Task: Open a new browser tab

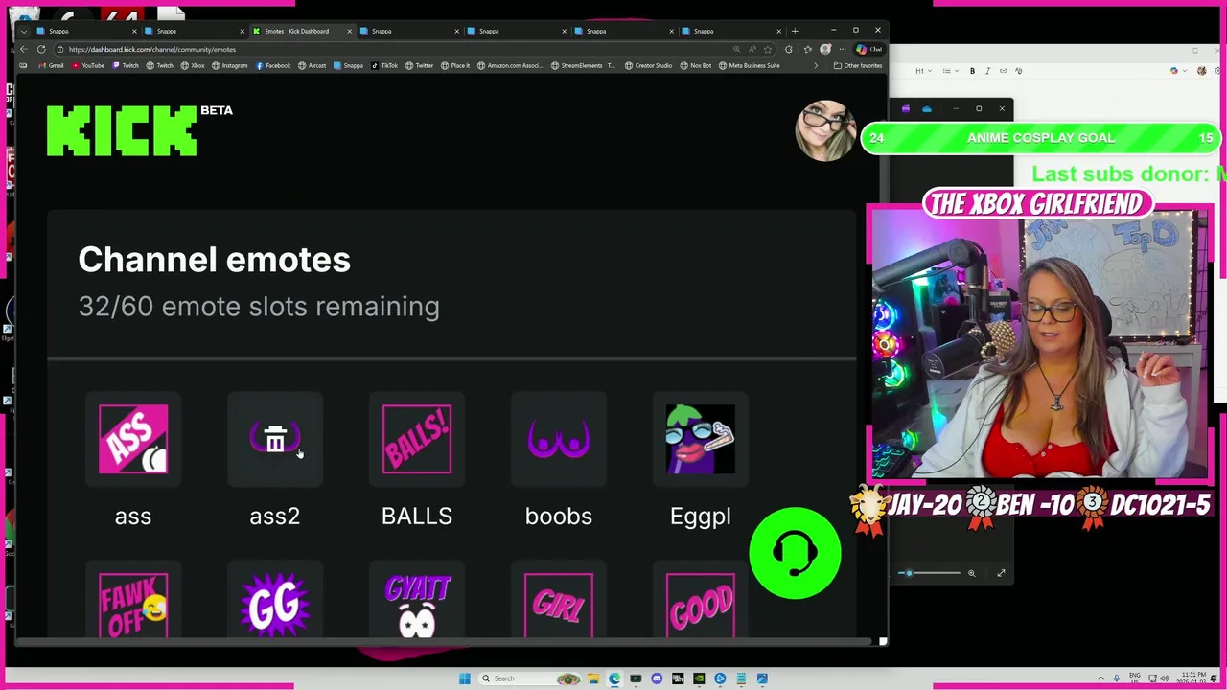Action: [795, 31]
